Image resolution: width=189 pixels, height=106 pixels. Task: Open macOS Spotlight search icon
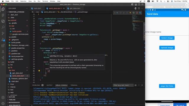161,1
